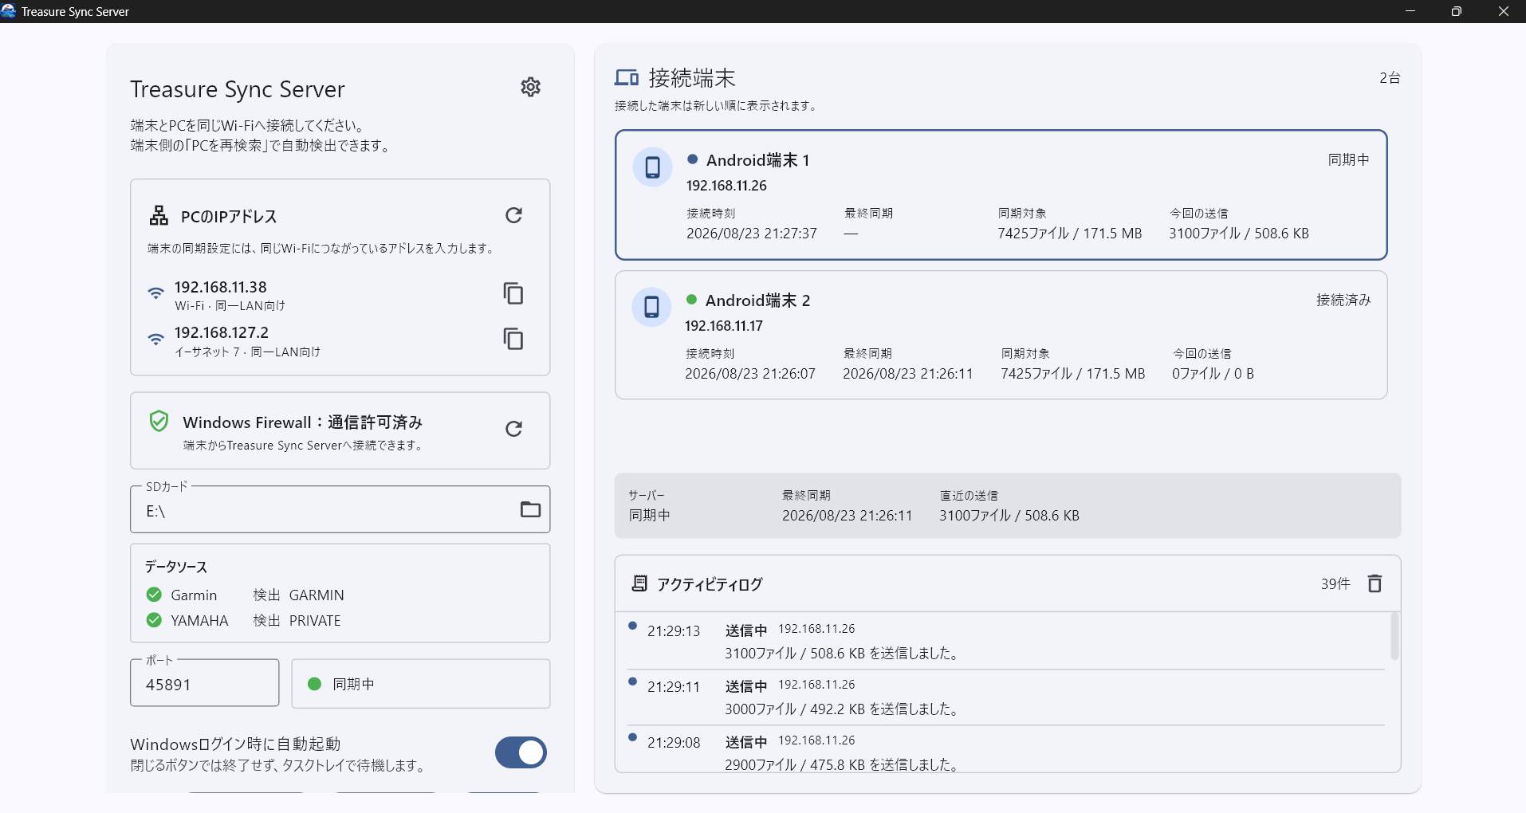Click the Garmin green check icon
Image resolution: width=1526 pixels, height=813 pixels.
(x=154, y=595)
